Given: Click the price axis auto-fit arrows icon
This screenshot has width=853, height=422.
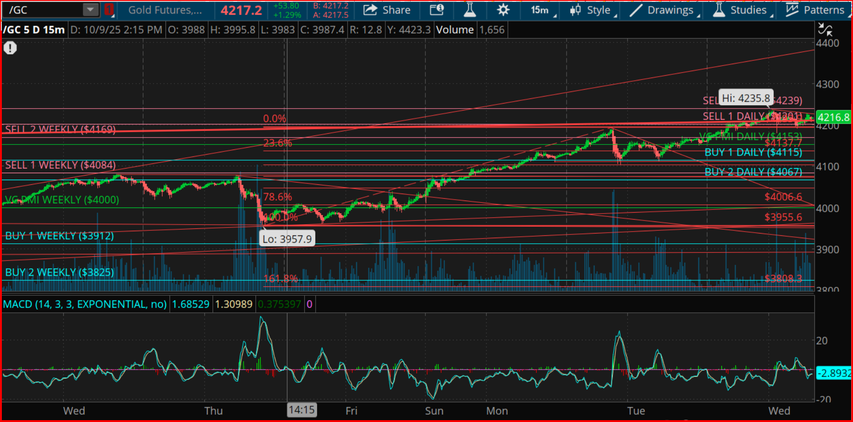Looking at the screenshot, I should (825, 30).
